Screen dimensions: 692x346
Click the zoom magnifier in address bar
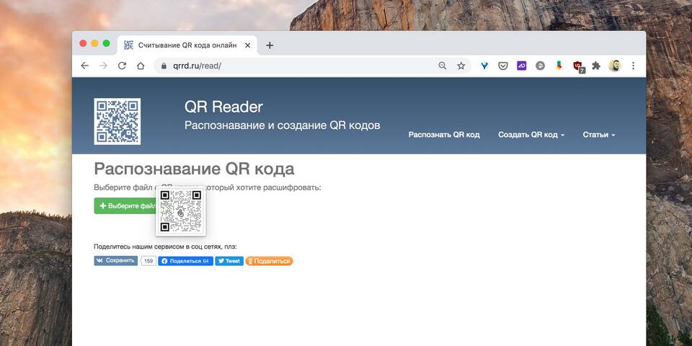[x=443, y=66]
